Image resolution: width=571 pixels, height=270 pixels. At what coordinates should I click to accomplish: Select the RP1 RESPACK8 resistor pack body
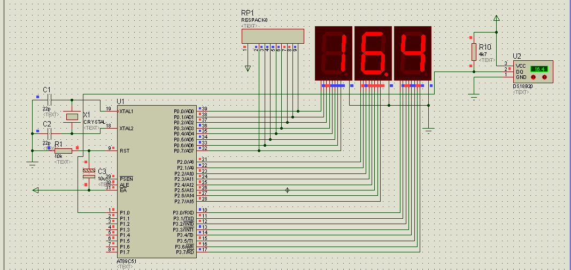[x=273, y=36]
